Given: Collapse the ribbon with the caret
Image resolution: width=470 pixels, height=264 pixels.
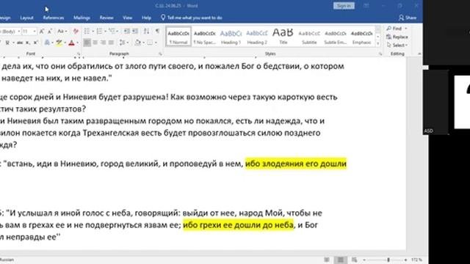Looking at the screenshot, I should pyautogui.click(x=419, y=54).
